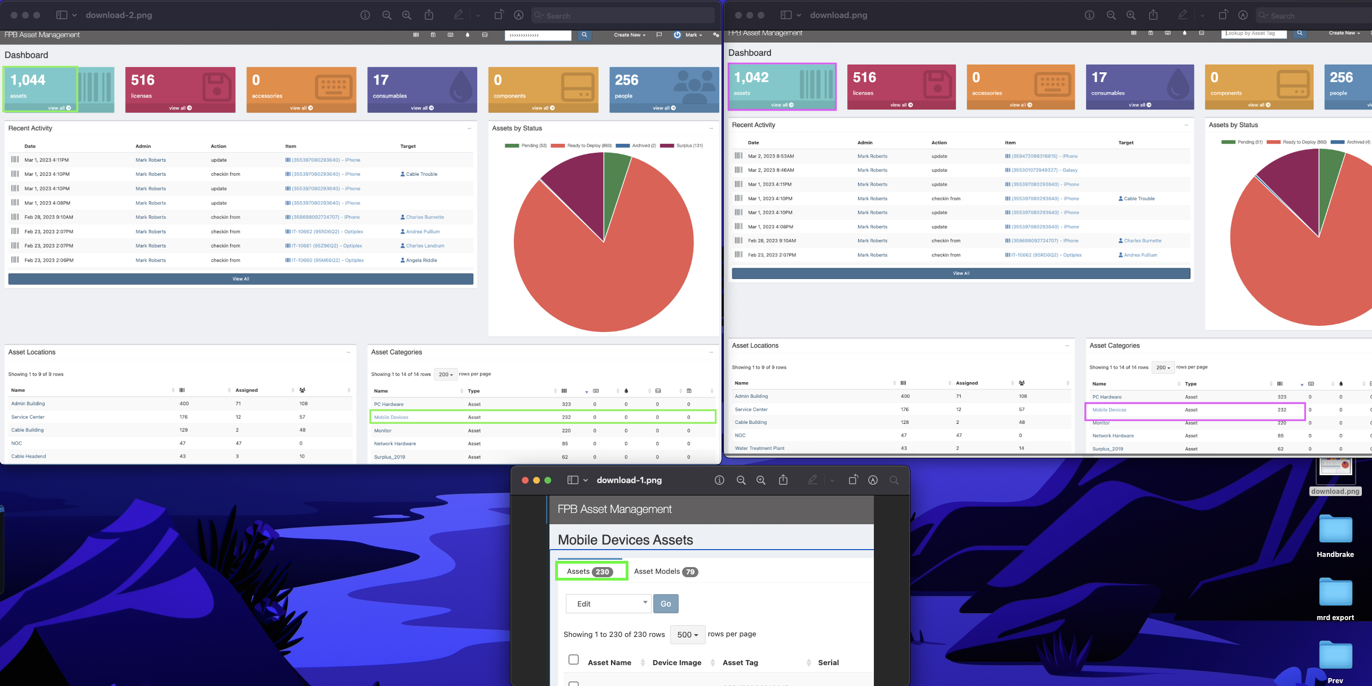Image resolution: width=1372 pixels, height=686 pixels.
Task: Open the Components icon in the top navigation
Action: [485, 34]
